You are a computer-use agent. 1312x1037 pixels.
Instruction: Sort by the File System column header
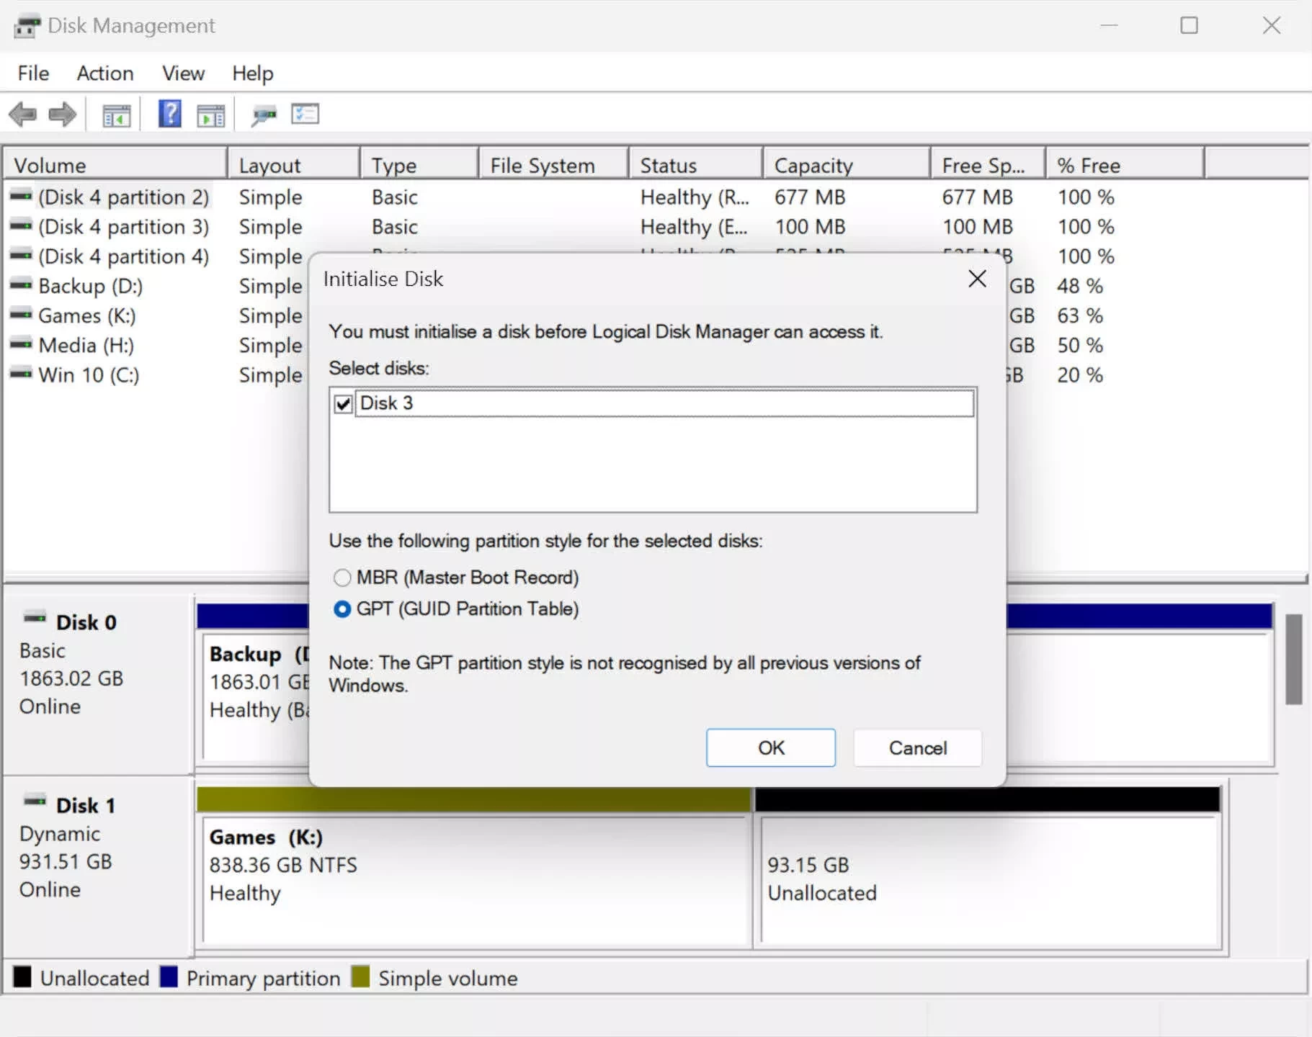tap(553, 165)
